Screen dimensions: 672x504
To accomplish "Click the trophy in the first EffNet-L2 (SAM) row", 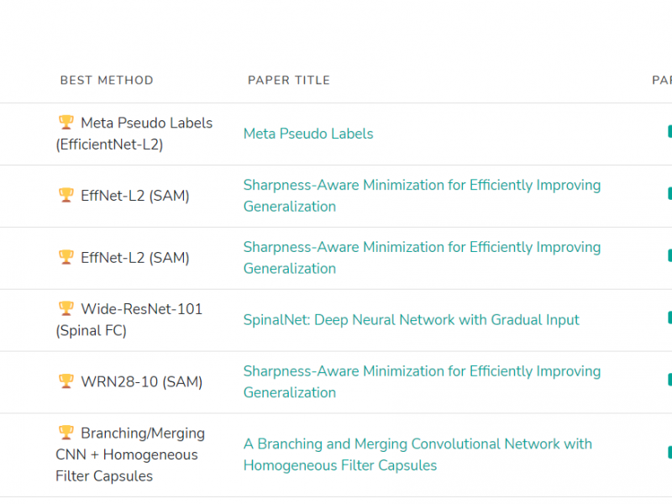I will coord(66,195).
